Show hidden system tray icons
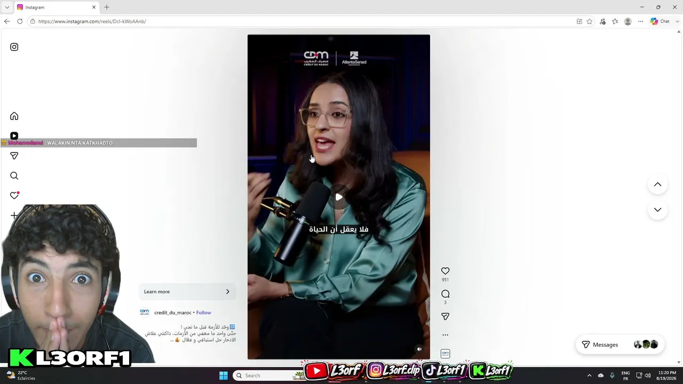 (589, 375)
